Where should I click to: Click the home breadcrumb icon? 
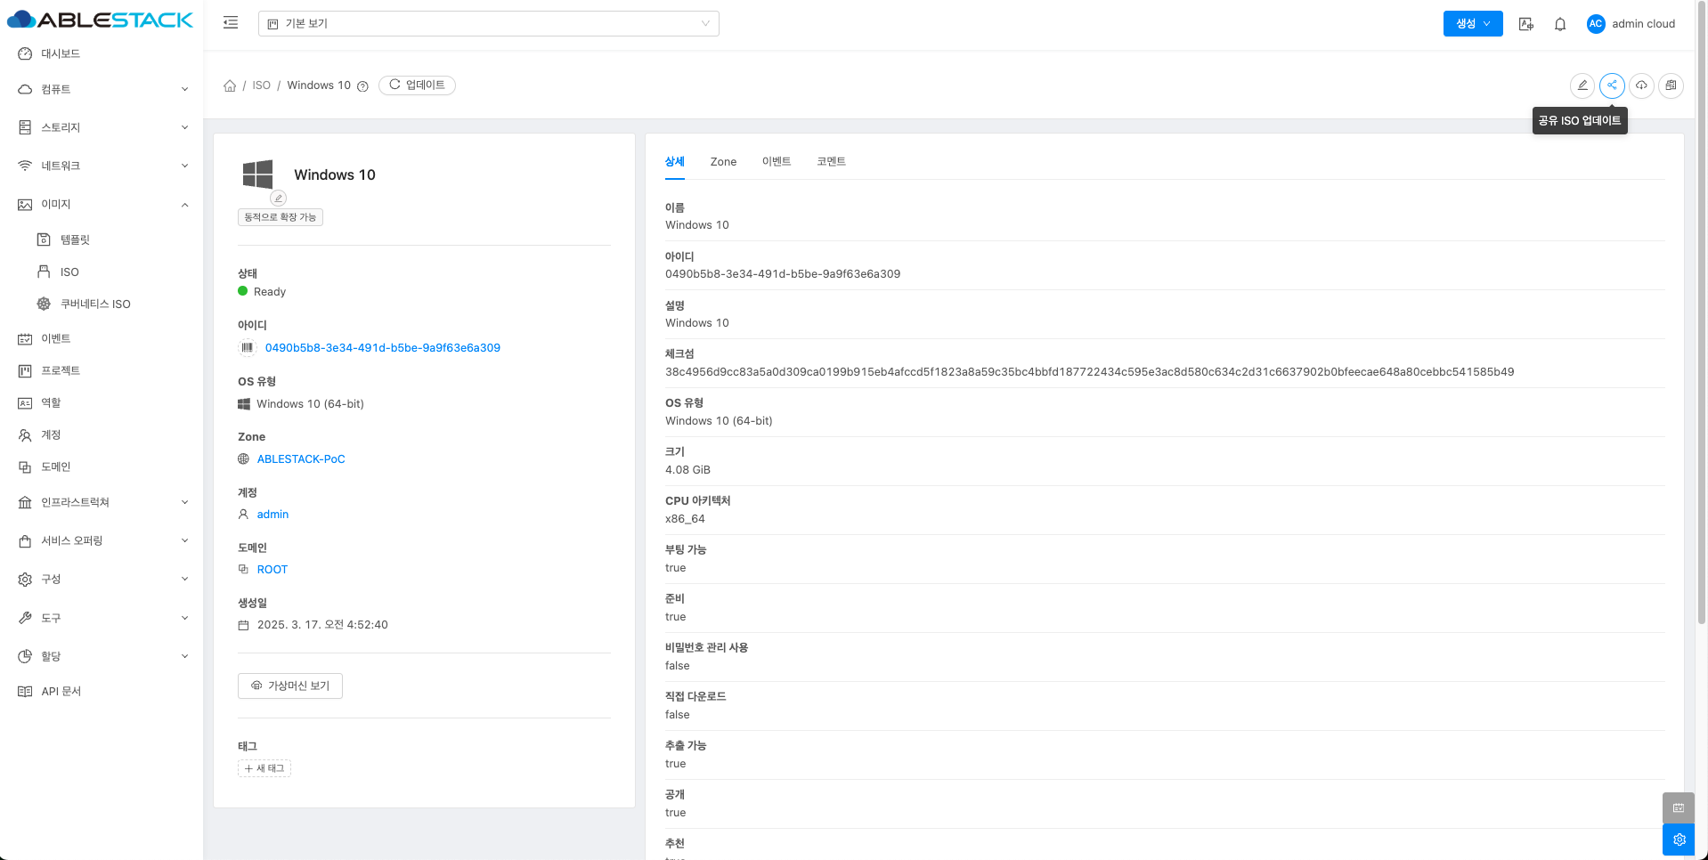point(230,85)
